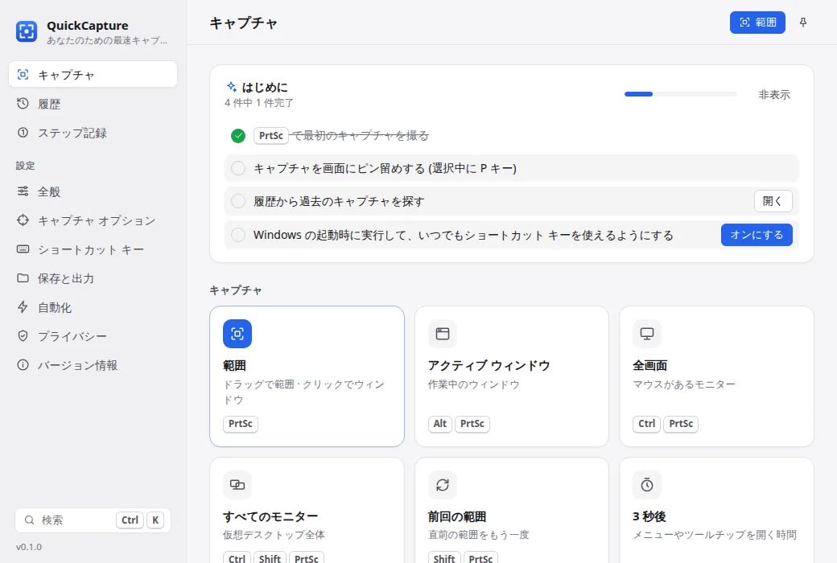Click the keyboard icon beside ショートカット キー
The image size is (837, 563).
[23, 249]
